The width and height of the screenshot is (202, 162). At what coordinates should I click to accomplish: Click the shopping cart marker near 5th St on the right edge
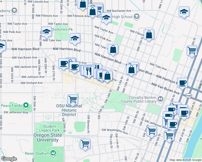pyautogui.click(x=192, y=51)
